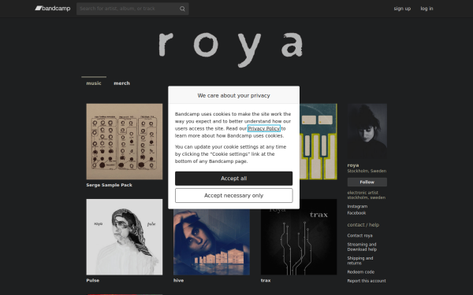Click the We care about your privacy heading
This screenshot has height=295, width=473.
click(234, 95)
